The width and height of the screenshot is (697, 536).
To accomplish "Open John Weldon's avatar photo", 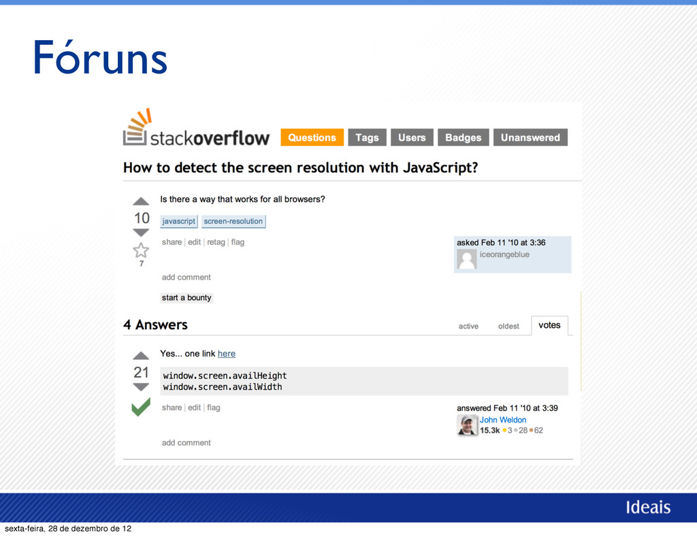I will tap(467, 425).
